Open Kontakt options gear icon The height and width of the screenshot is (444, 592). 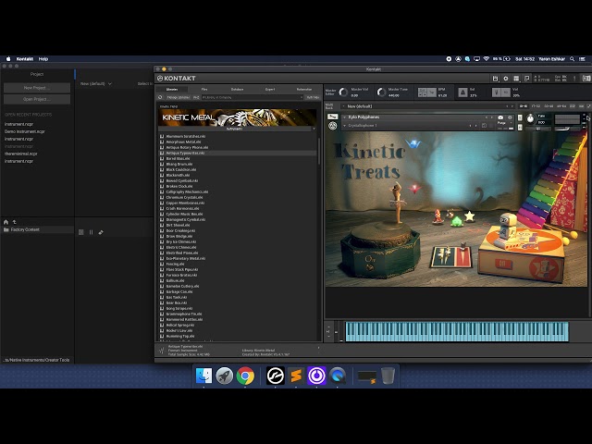pyautogui.click(x=506, y=79)
